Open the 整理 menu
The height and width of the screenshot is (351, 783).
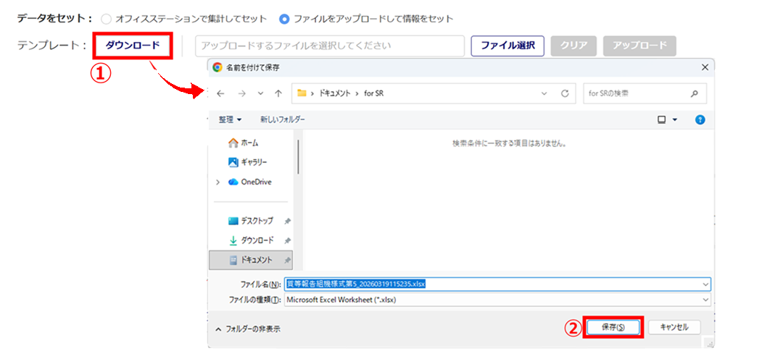point(230,119)
